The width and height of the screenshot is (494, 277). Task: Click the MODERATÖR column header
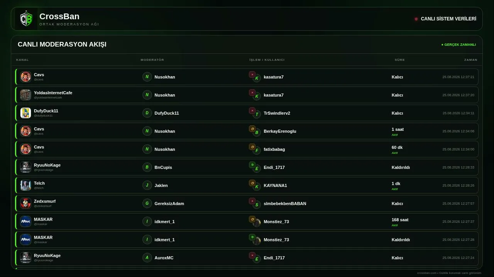click(152, 60)
